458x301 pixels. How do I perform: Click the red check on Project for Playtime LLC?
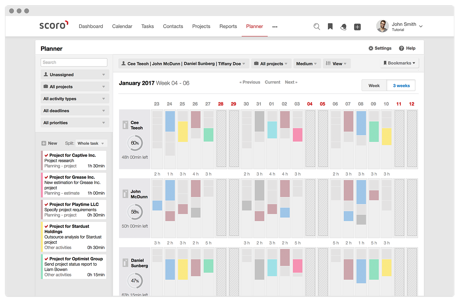pos(46,204)
